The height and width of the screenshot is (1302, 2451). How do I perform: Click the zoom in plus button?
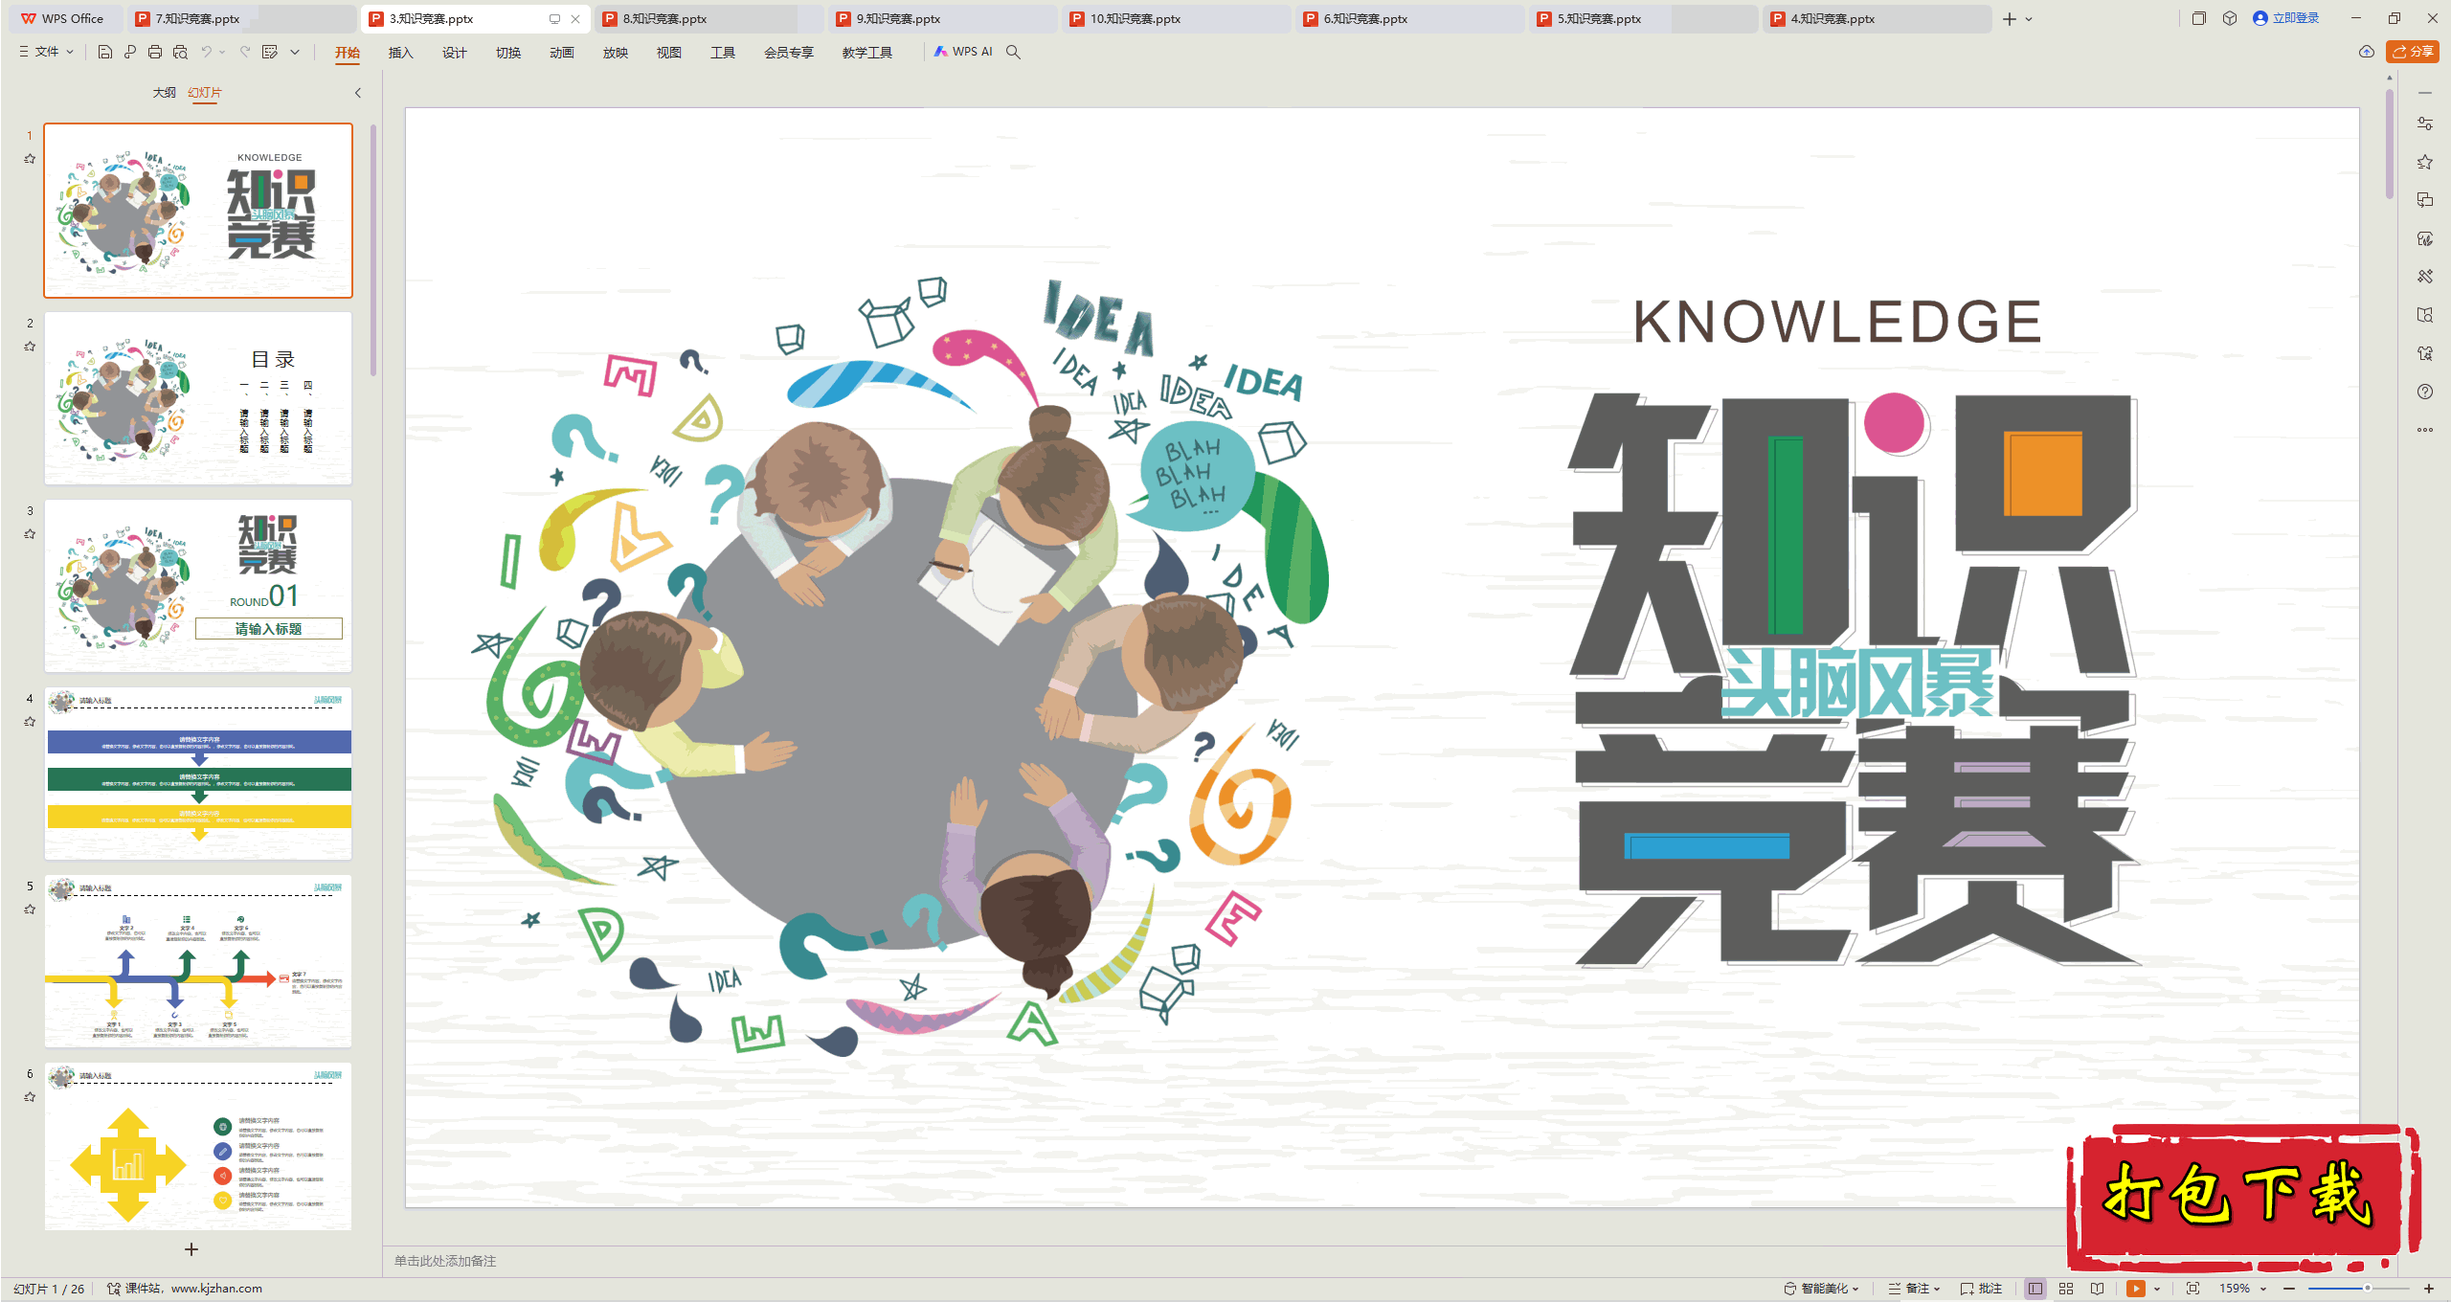[2429, 1289]
